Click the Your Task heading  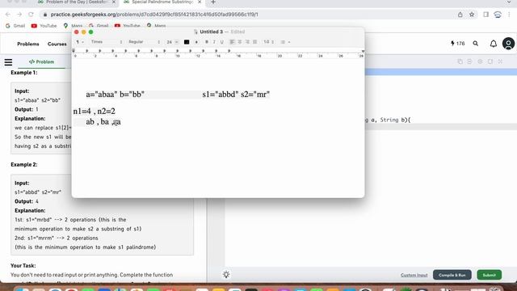(x=23, y=265)
